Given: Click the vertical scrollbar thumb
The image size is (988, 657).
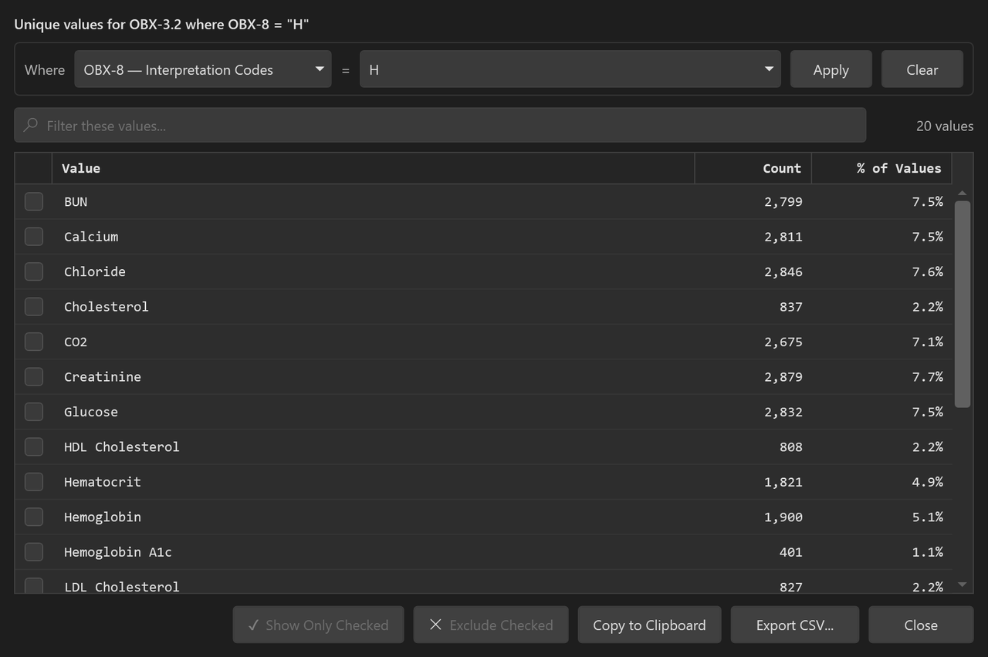Looking at the screenshot, I should click(962, 304).
